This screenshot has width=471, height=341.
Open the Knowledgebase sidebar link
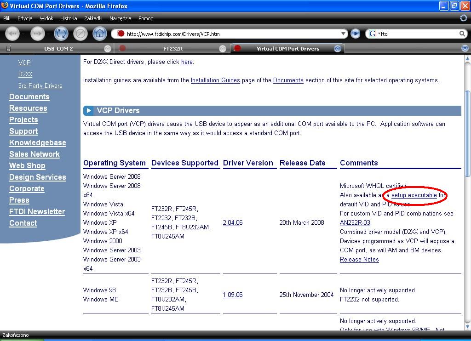[38, 142]
